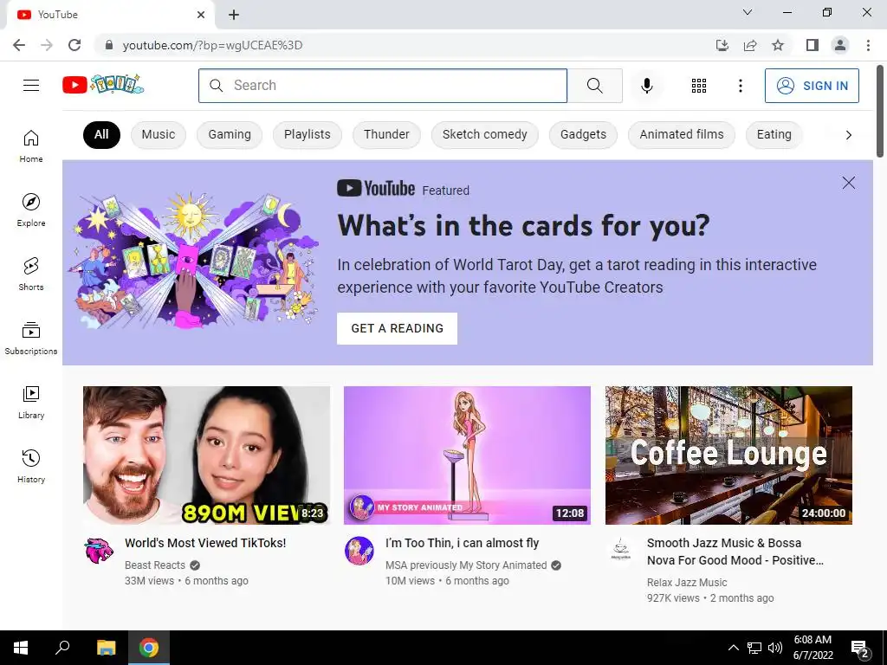Open Shorts in sidebar
Viewport: 887px width, 665px height.
click(x=31, y=274)
